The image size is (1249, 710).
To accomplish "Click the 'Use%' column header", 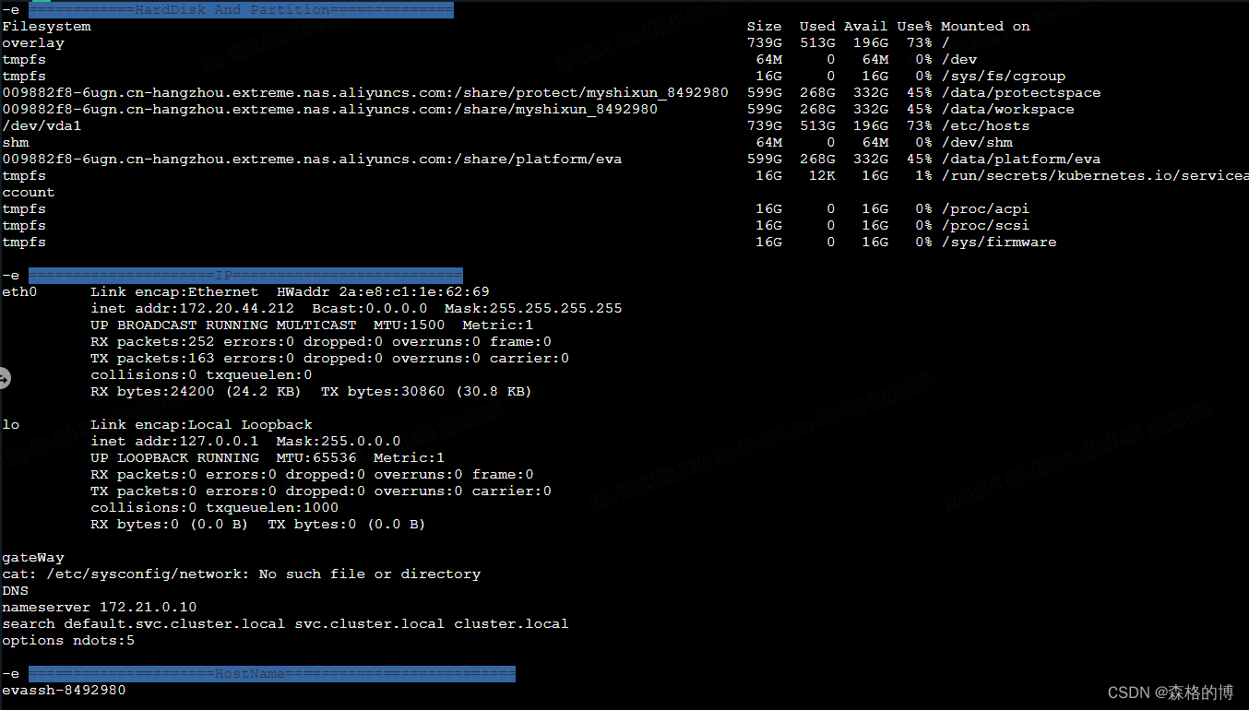I will 915,27.
